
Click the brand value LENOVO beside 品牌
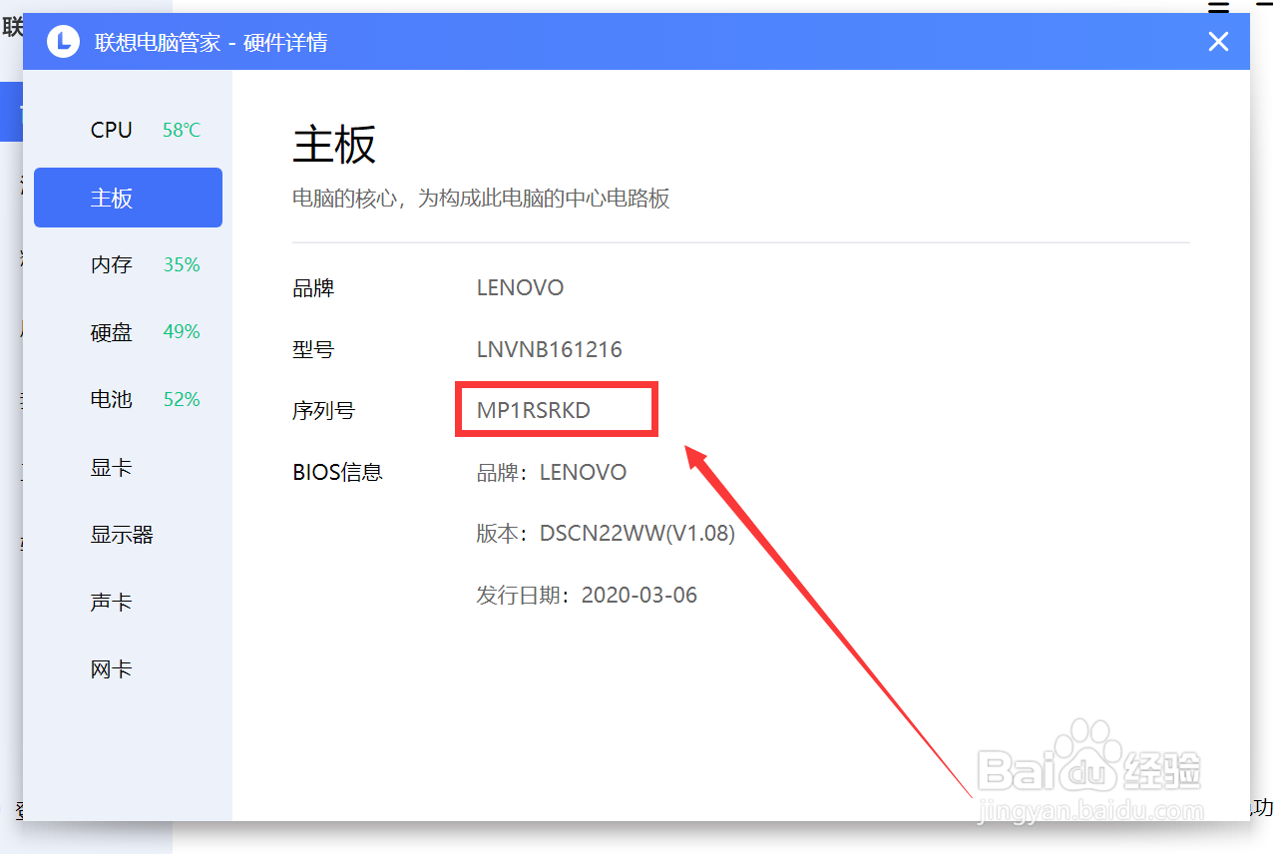[521, 288]
